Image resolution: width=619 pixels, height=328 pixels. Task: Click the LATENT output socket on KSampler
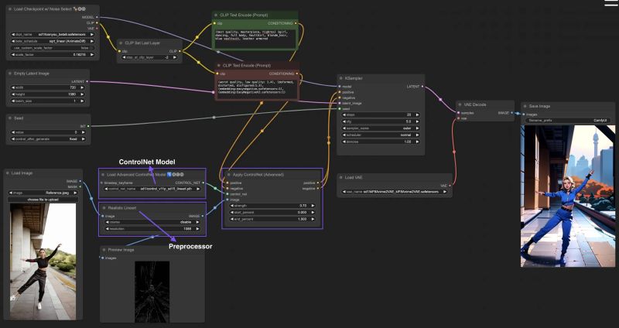tap(422, 87)
